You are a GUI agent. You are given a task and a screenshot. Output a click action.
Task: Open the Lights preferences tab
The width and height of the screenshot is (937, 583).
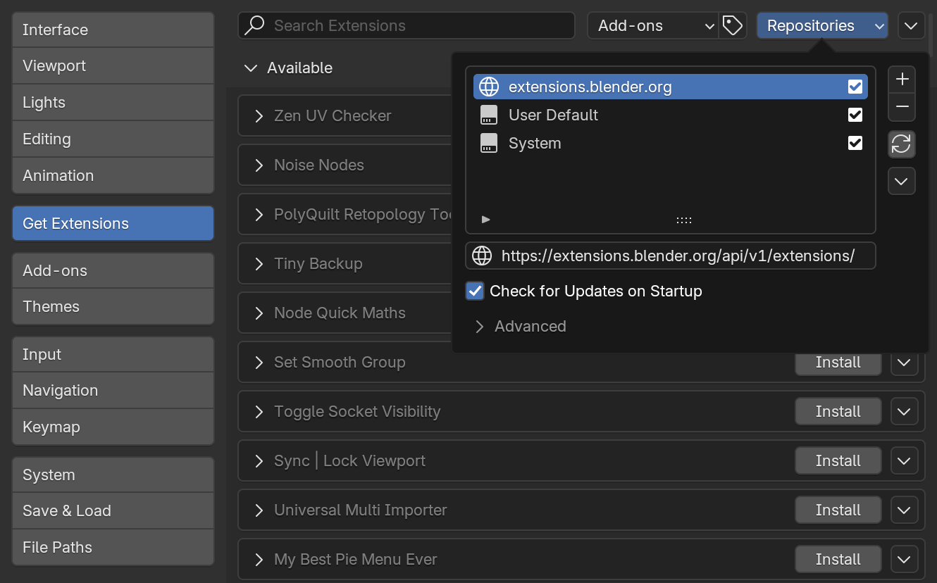coord(113,102)
